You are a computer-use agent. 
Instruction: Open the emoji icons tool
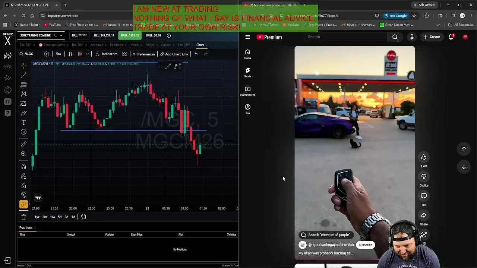click(23, 132)
